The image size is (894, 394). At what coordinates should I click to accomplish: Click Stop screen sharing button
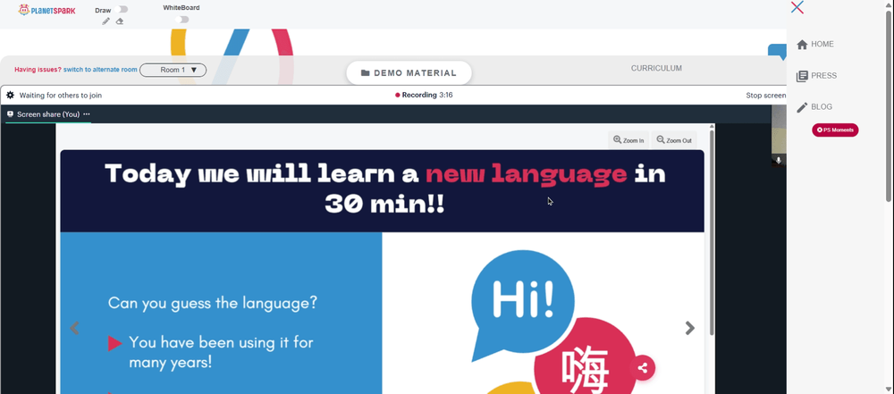coord(766,96)
